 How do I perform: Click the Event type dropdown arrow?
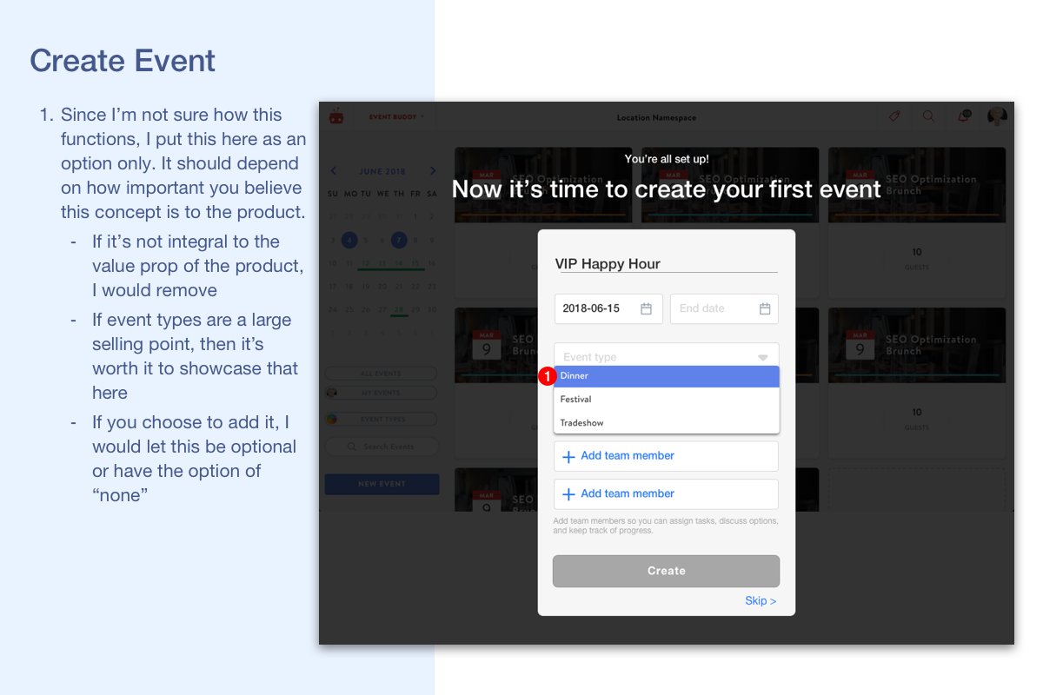[762, 357]
